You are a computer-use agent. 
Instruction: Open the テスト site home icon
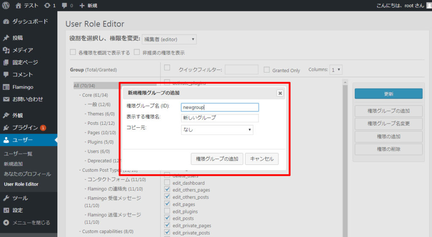click(18, 5)
